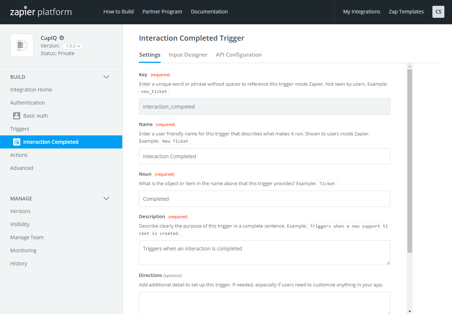Open the CS user avatar menu
Image resolution: width=452 pixels, height=314 pixels.
(x=438, y=12)
